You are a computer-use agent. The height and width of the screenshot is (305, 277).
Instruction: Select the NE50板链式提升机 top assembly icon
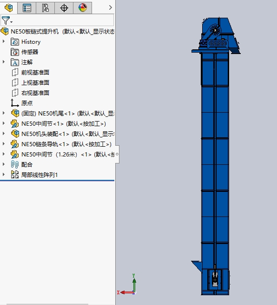[5, 31]
